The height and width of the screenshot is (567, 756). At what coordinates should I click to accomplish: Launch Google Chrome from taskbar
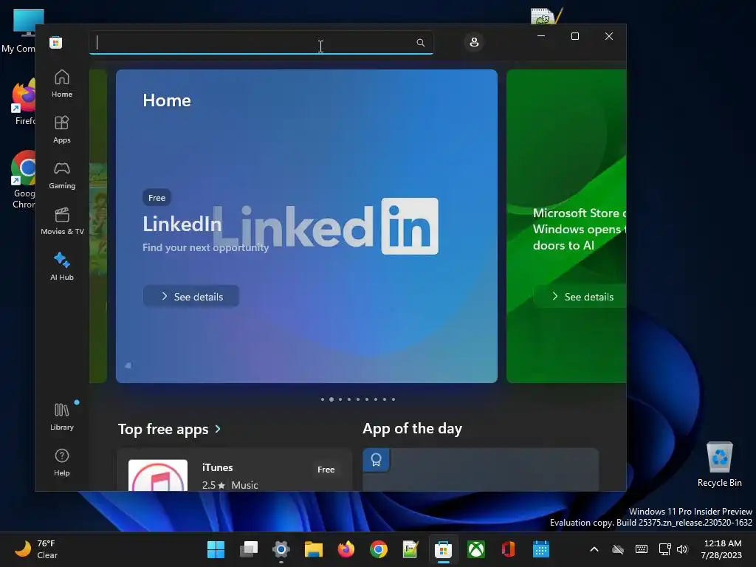point(379,549)
